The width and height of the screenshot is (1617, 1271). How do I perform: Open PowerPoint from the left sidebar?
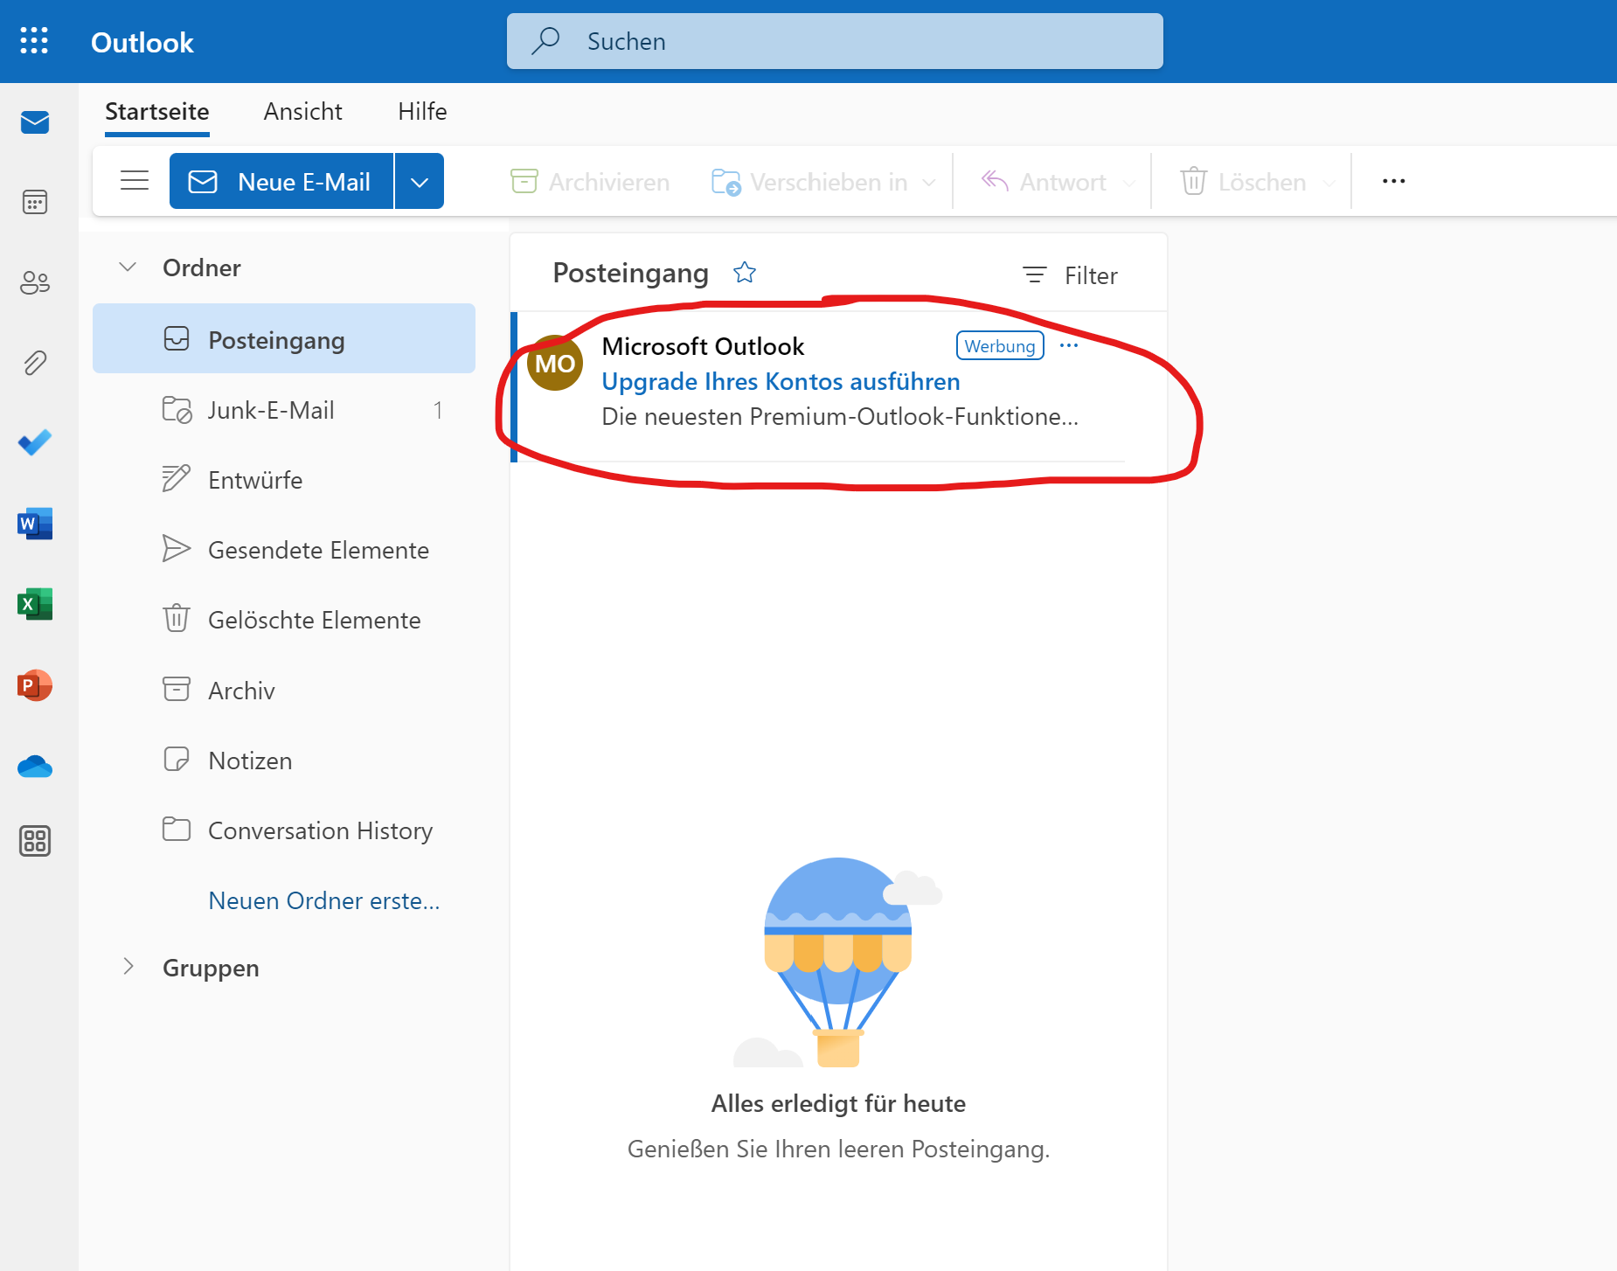point(35,685)
